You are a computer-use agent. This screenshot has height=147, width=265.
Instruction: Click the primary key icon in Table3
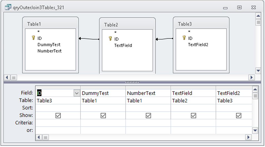(184, 38)
